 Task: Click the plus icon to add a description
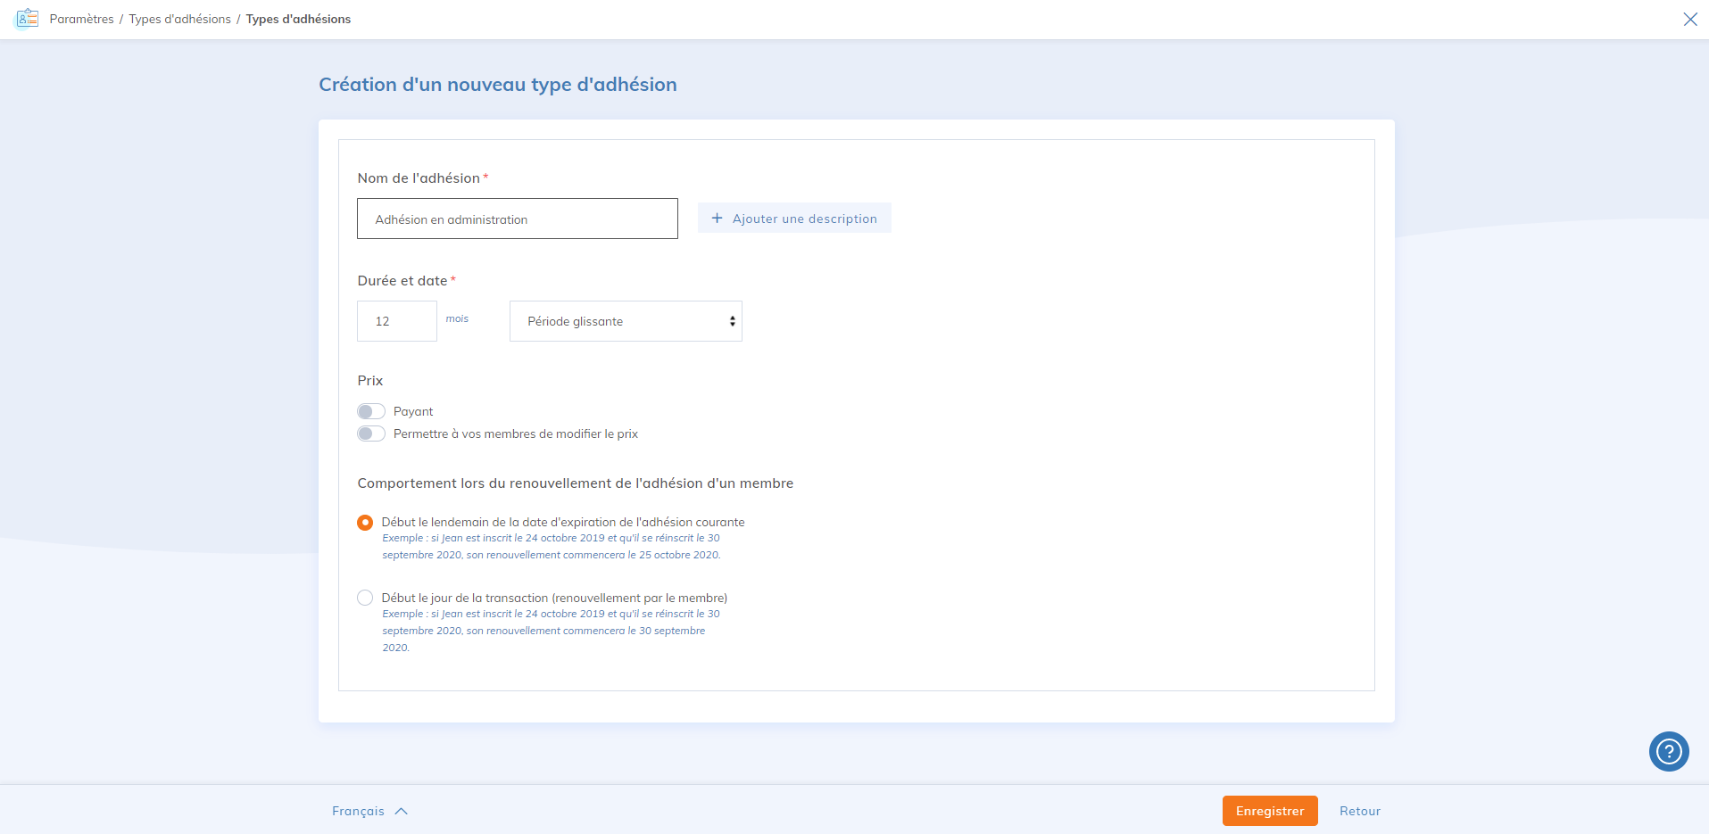717,219
